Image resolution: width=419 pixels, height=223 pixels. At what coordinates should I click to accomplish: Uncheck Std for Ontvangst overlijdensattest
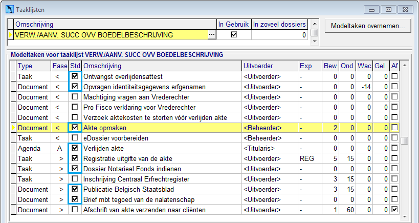75,76
